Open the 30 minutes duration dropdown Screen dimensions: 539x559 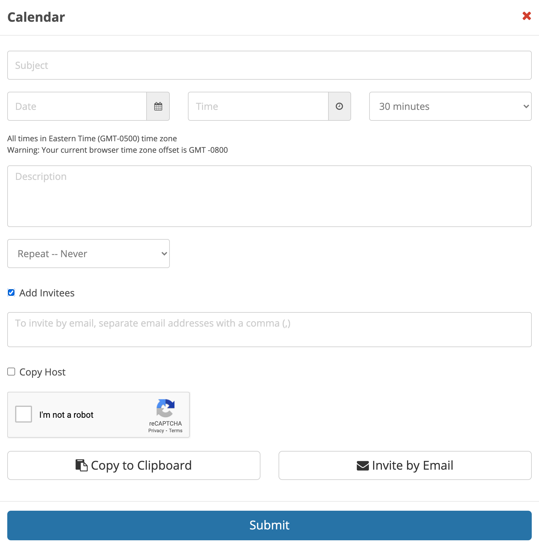pyautogui.click(x=450, y=106)
